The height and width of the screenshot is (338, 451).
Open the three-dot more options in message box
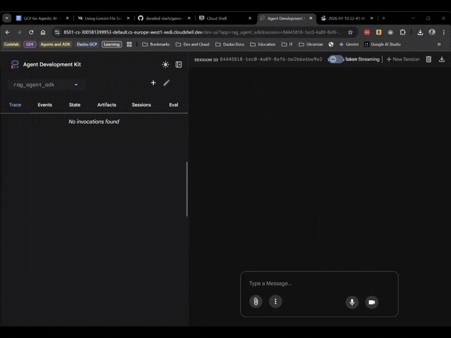(x=275, y=301)
